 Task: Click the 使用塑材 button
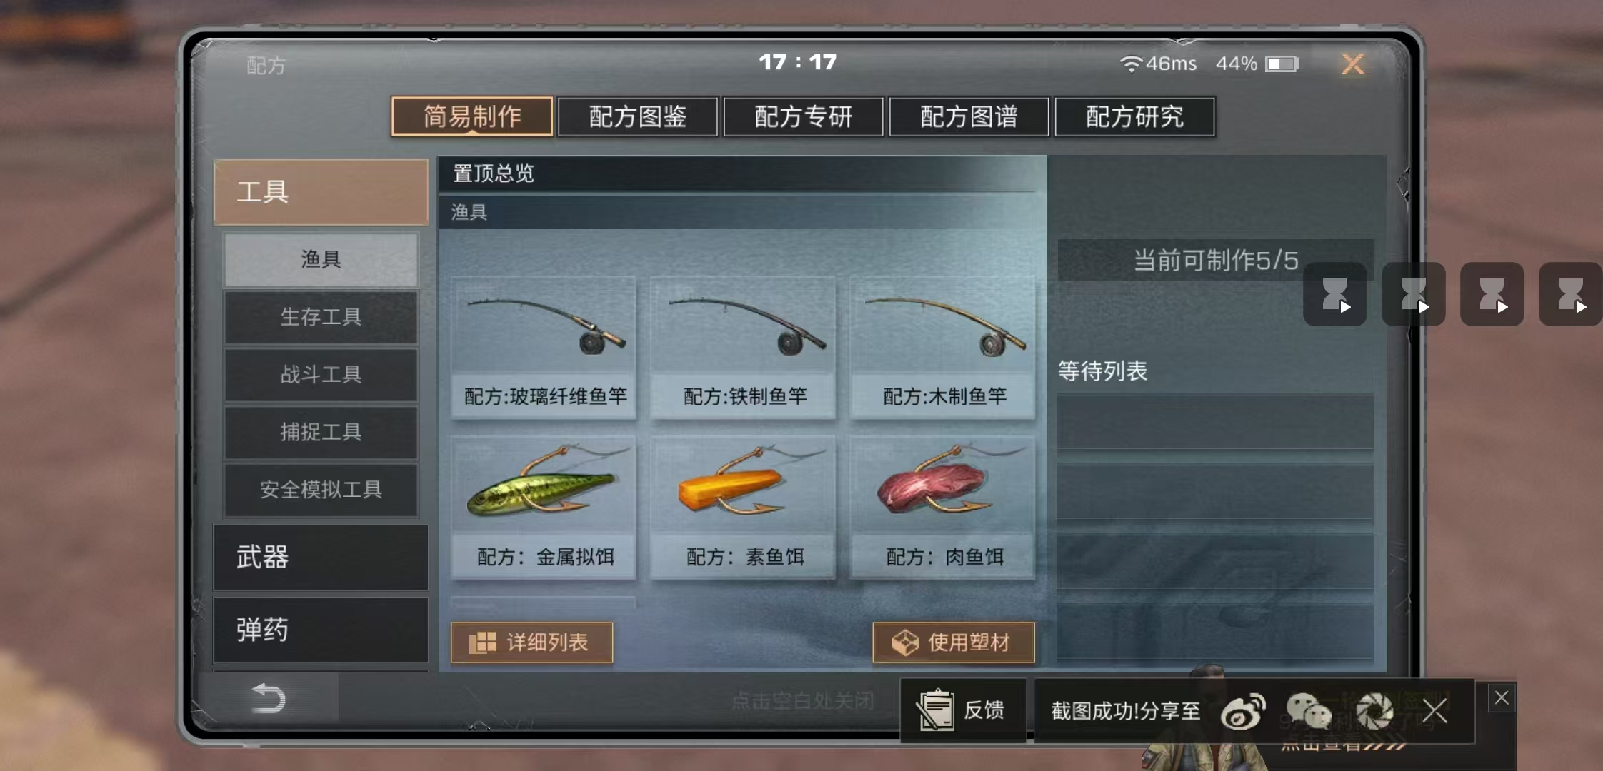coord(954,642)
